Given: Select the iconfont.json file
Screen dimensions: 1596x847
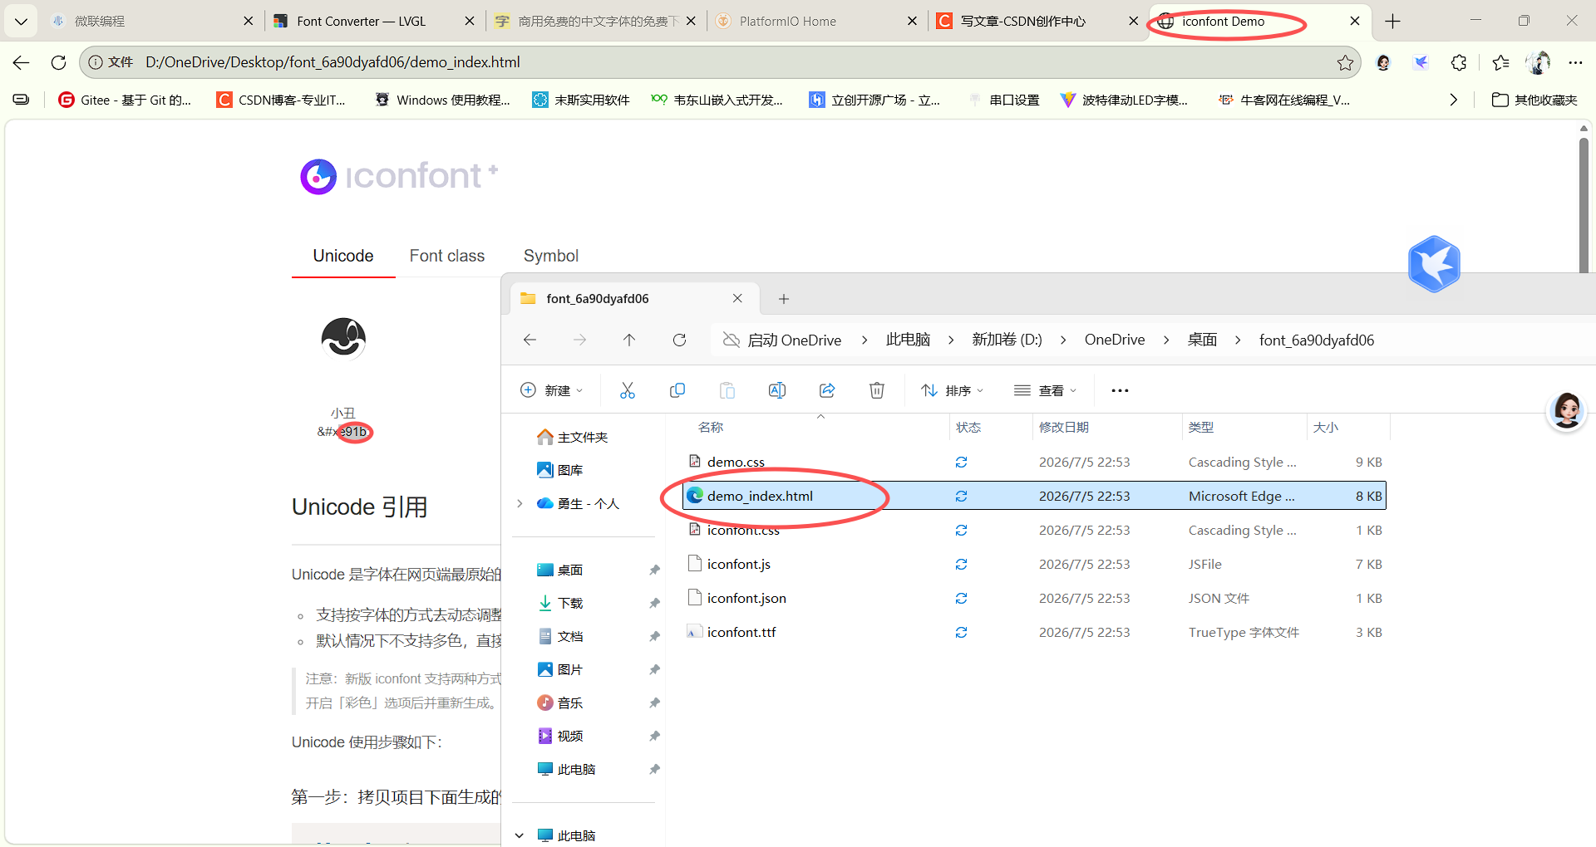Looking at the screenshot, I should 1034,598.
